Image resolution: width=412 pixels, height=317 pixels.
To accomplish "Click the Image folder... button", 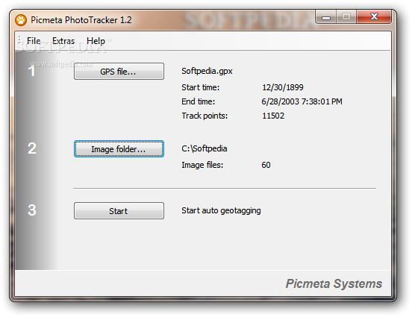I will [x=119, y=149].
